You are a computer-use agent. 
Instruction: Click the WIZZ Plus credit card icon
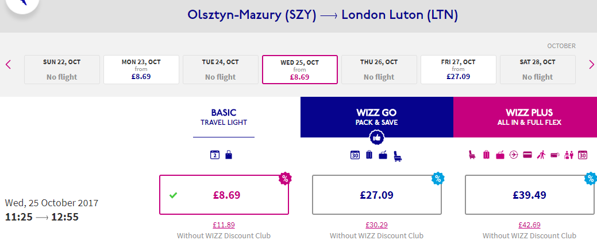pyautogui.click(x=527, y=155)
